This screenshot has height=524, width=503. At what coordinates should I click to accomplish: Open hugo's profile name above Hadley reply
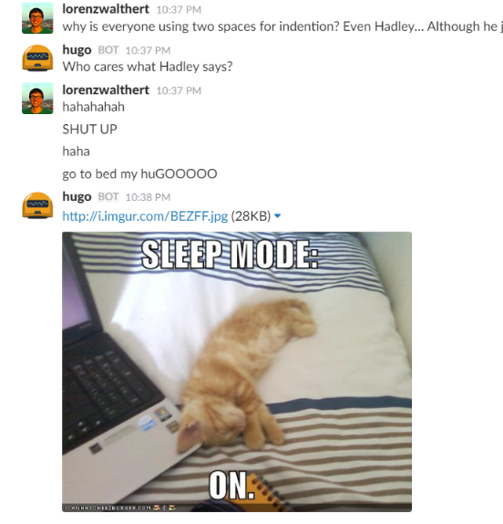click(x=77, y=49)
